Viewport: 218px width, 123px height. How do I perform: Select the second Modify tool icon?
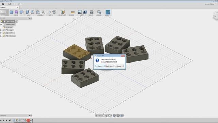pyautogui.click(x=33, y=12)
